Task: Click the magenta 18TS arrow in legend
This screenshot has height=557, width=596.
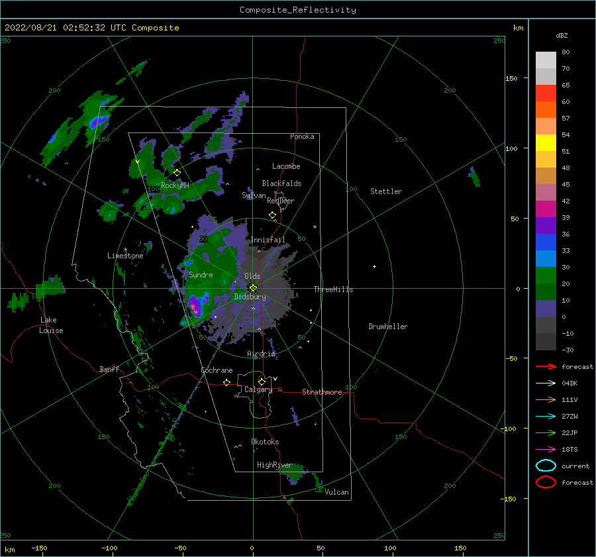Action: click(546, 450)
